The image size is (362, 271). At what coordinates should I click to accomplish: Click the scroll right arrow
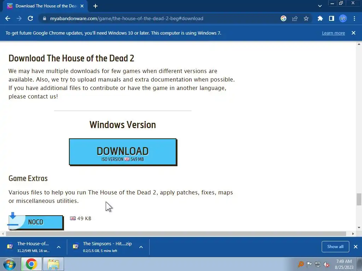pyautogui.click(x=353, y=234)
